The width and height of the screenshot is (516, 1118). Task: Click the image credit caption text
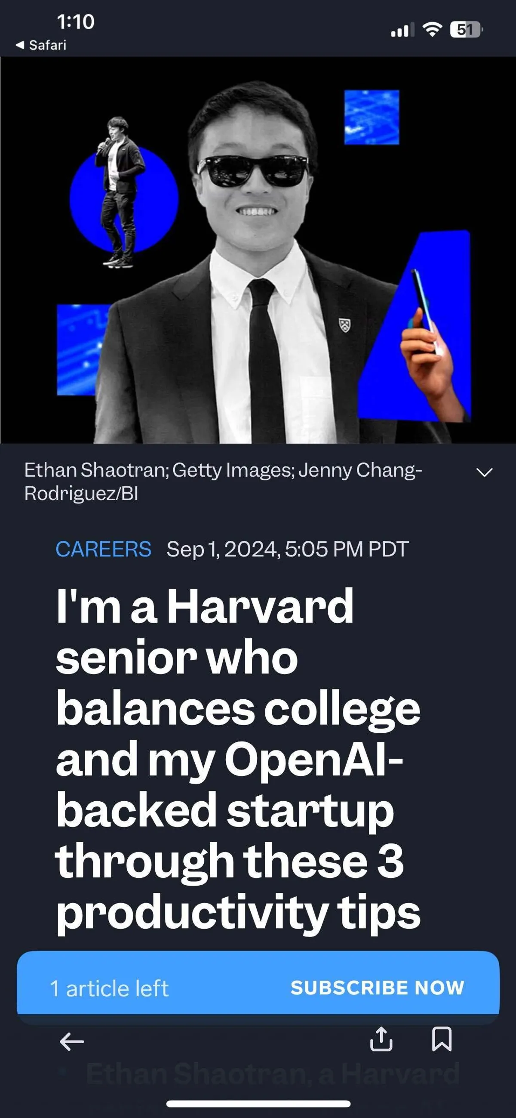[x=223, y=481]
